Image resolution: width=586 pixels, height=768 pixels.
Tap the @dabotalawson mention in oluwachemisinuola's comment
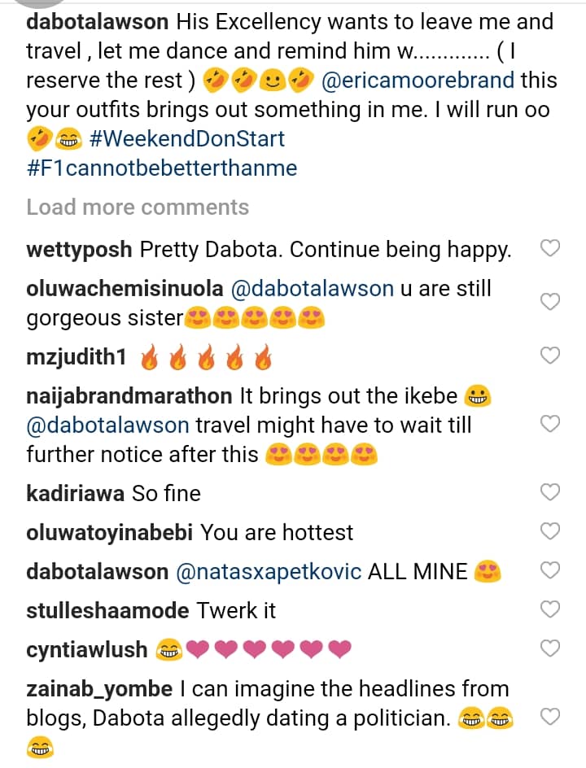(x=313, y=288)
